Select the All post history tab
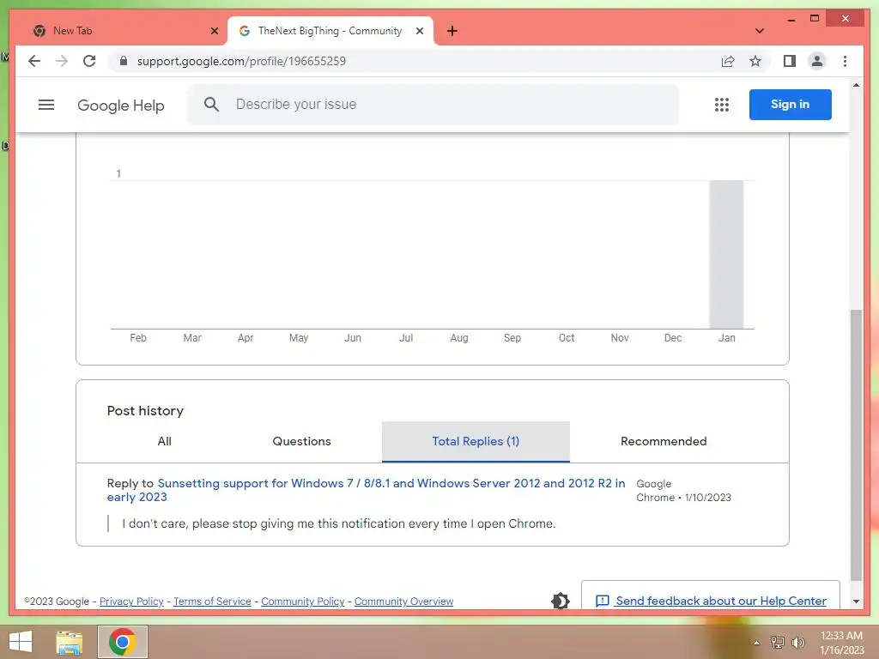 coord(164,442)
